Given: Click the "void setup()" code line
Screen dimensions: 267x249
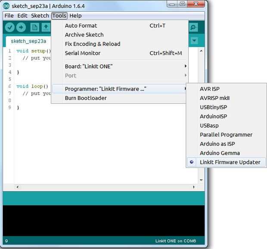Looking at the screenshot, I should point(34,51).
